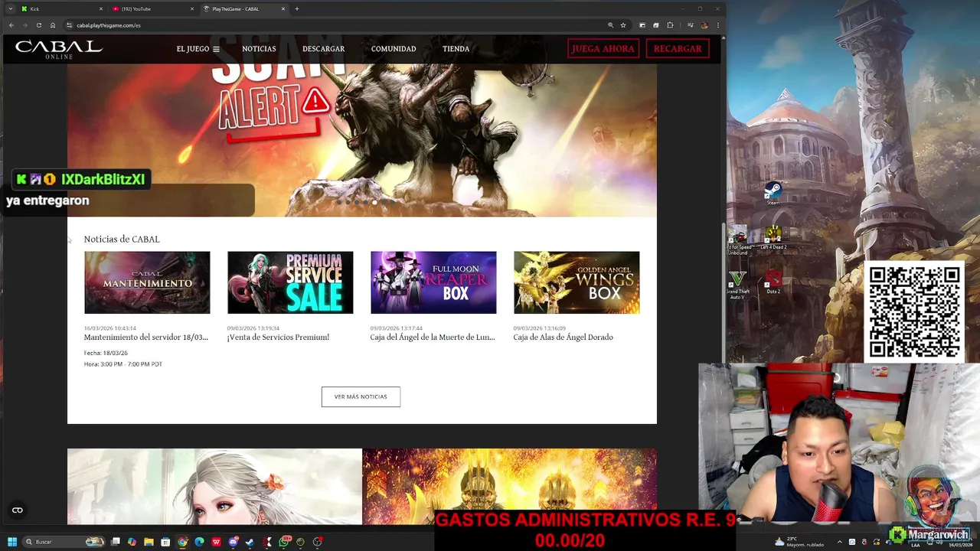Open the NOTICIAS menu item
This screenshot has height=551, width=980.
click(259, 49)
